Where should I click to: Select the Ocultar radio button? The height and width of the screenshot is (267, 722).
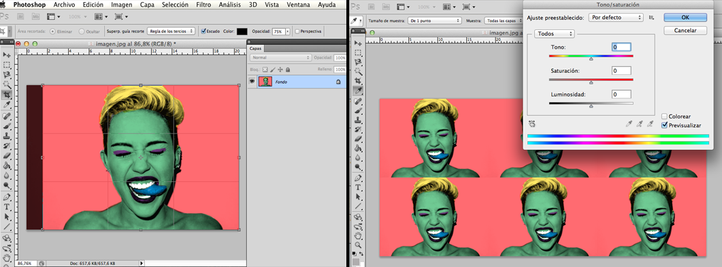click(82, 31)
